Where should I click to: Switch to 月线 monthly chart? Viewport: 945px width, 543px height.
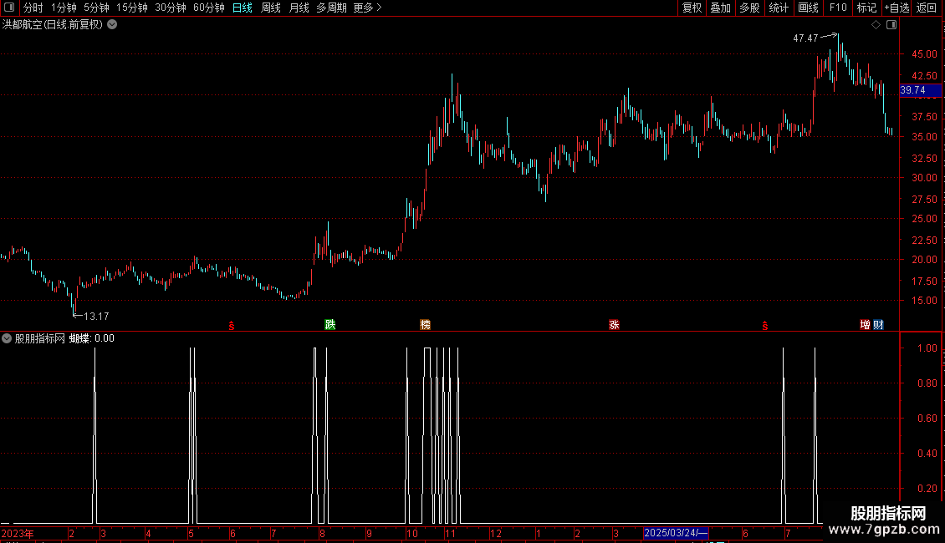(299, 8)
